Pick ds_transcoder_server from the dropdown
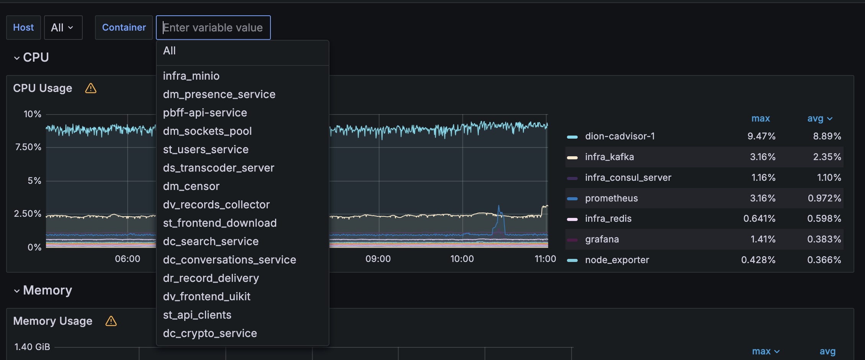This screenshot has height=360, width=865. (x=242, y=168)
